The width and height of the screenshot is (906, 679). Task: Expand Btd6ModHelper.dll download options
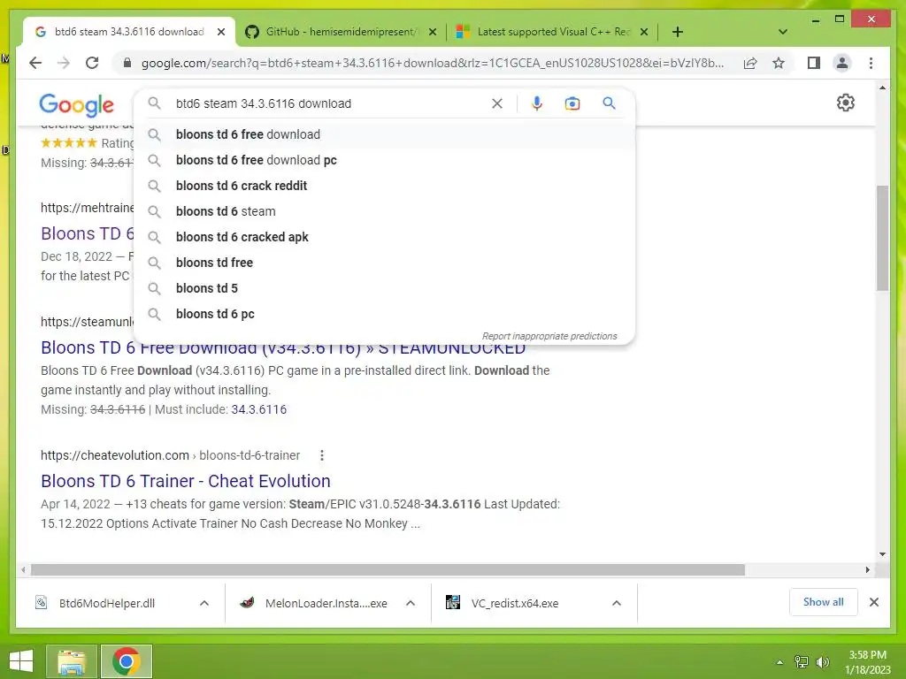(x=204, y=603)
